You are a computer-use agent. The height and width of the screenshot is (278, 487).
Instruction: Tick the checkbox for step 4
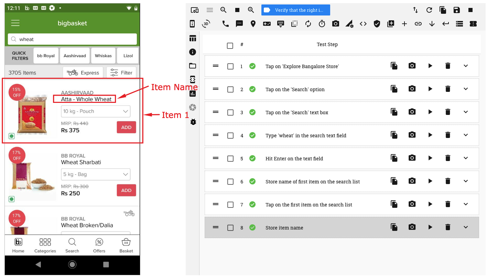230,136
